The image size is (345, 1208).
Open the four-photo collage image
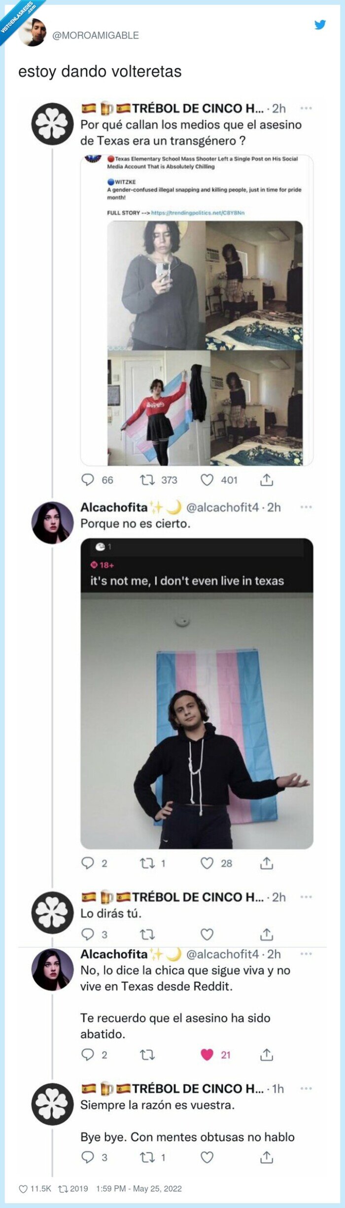pyautogui.click(x=205, y=343)
